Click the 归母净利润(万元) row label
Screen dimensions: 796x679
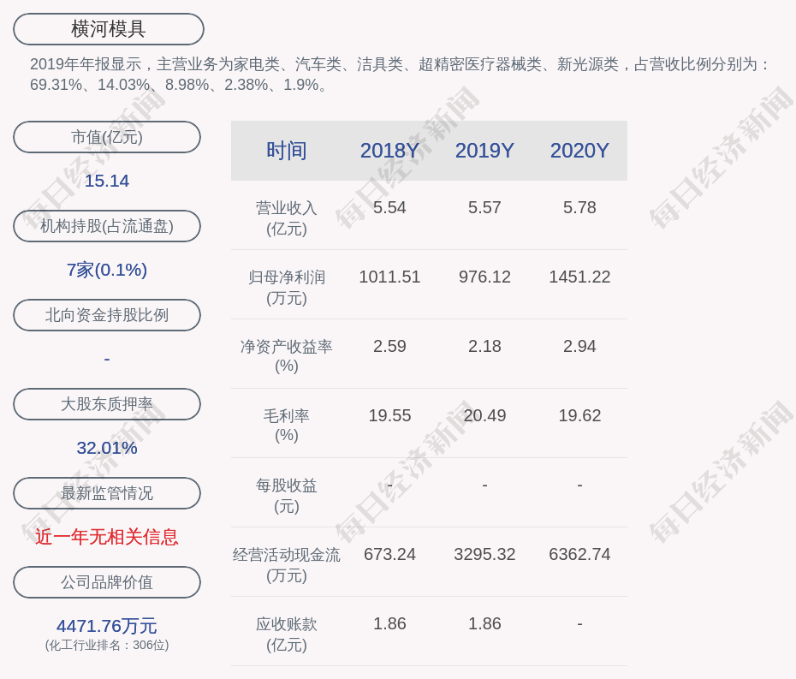[x=287, y=288]
